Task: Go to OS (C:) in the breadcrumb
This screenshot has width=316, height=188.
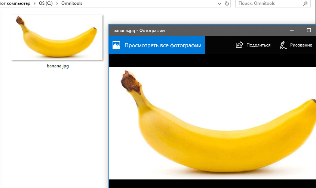Action: 46,3
